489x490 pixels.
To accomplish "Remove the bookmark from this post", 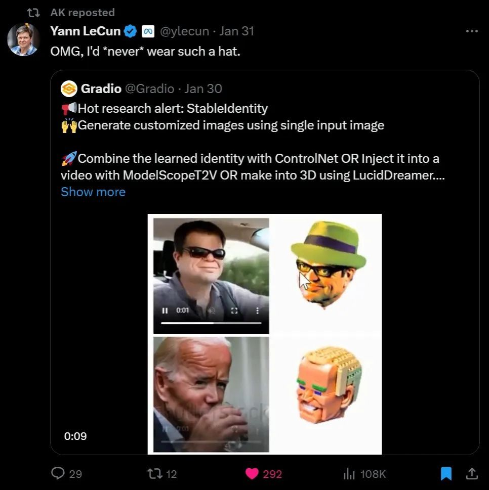I will coord(446,473).
